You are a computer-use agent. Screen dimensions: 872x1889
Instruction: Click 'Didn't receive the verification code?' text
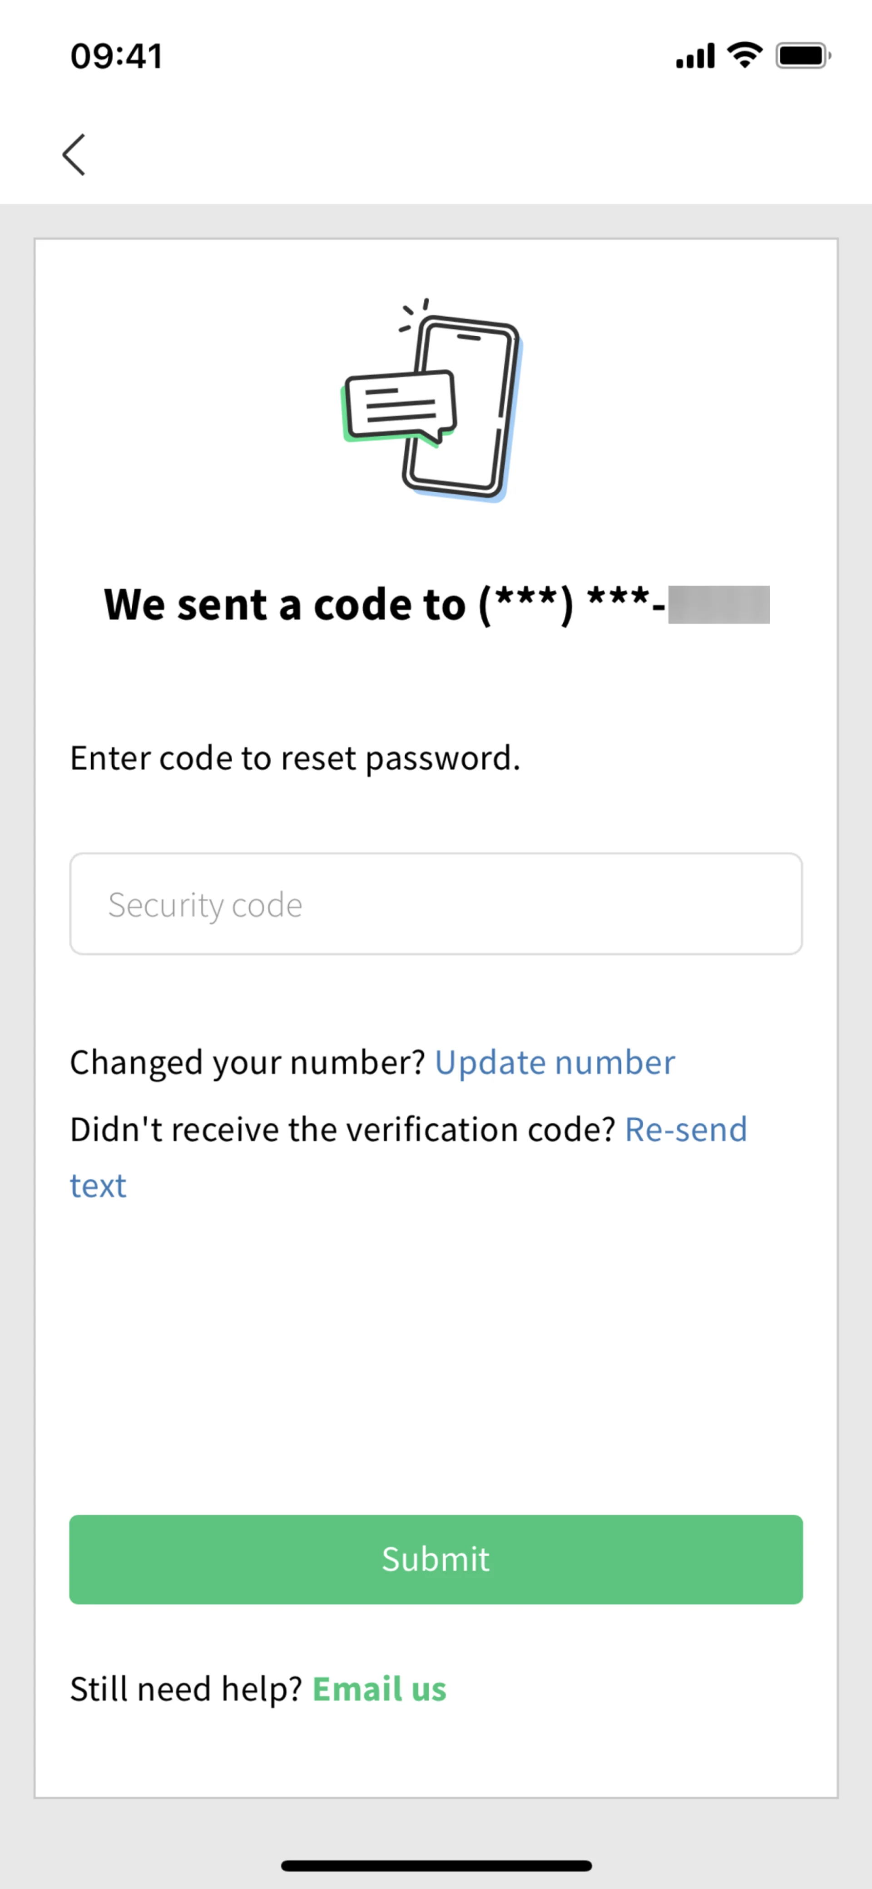(342, 1129)
